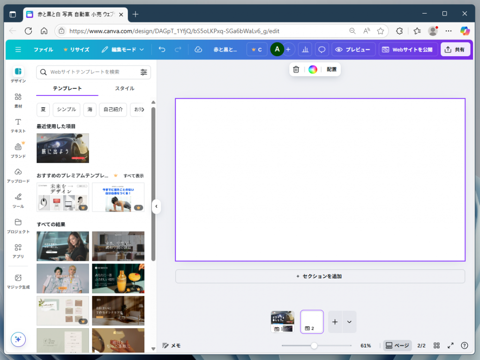
Task: Expand the page options chevron beside the plus
Action: (x=349, y=322)
